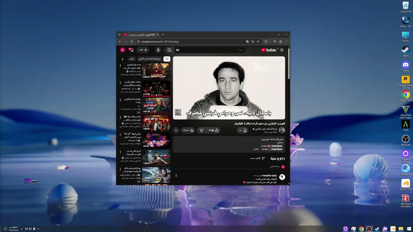Open the Steam desktop shortcut
Image resolution: width=413 pixels, height=232 pixels.
(x=406, y=51)
